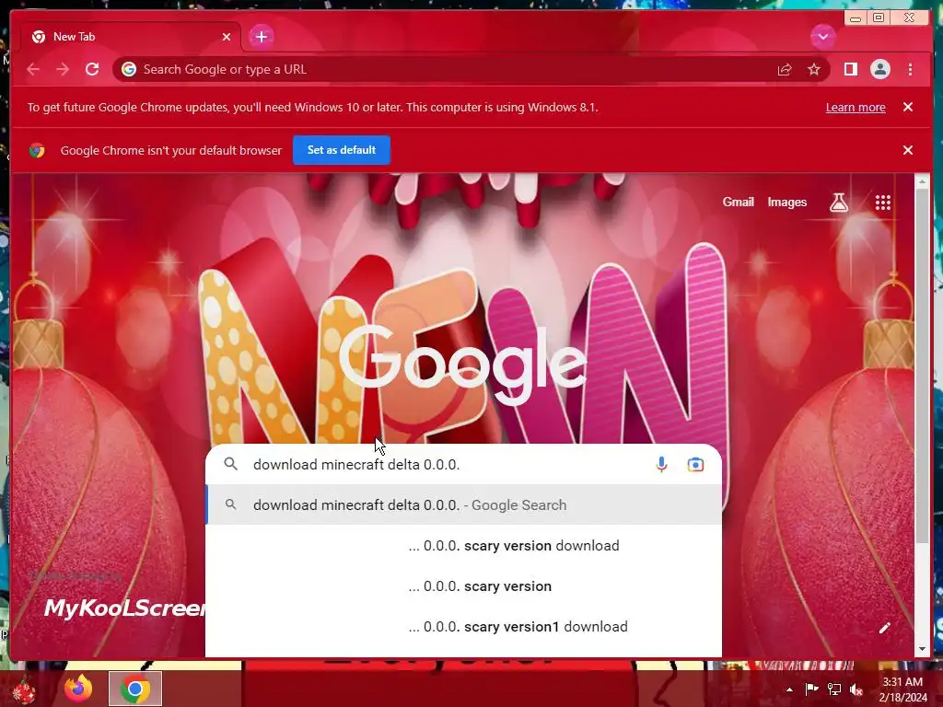The width and height of the screenshot is (943, 707).
Task: Start voice search with the microphone
Action: pyautogui.click(x=661, y=465)
